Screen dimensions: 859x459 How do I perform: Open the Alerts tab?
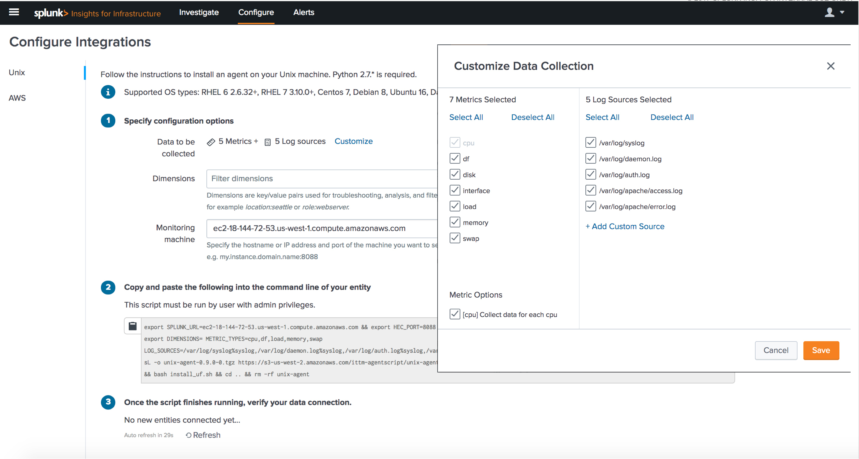point(303,12)
